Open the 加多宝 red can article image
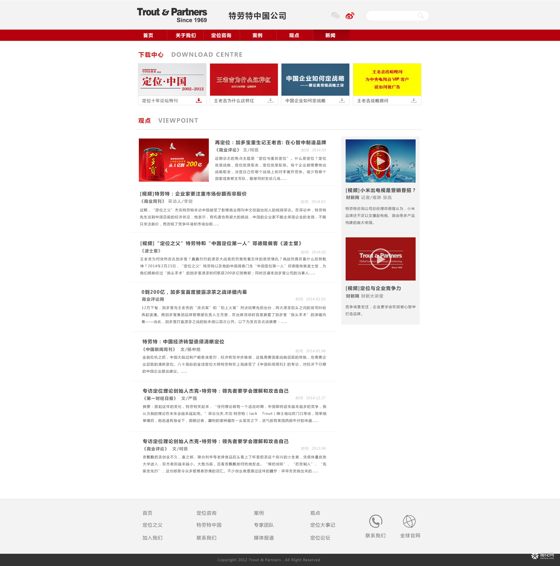The image size is (560, 566). point(174,160)
